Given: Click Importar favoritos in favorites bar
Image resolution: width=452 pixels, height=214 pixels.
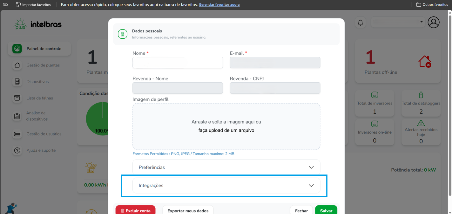Looking at the screenshot, I should coord(33,5).
